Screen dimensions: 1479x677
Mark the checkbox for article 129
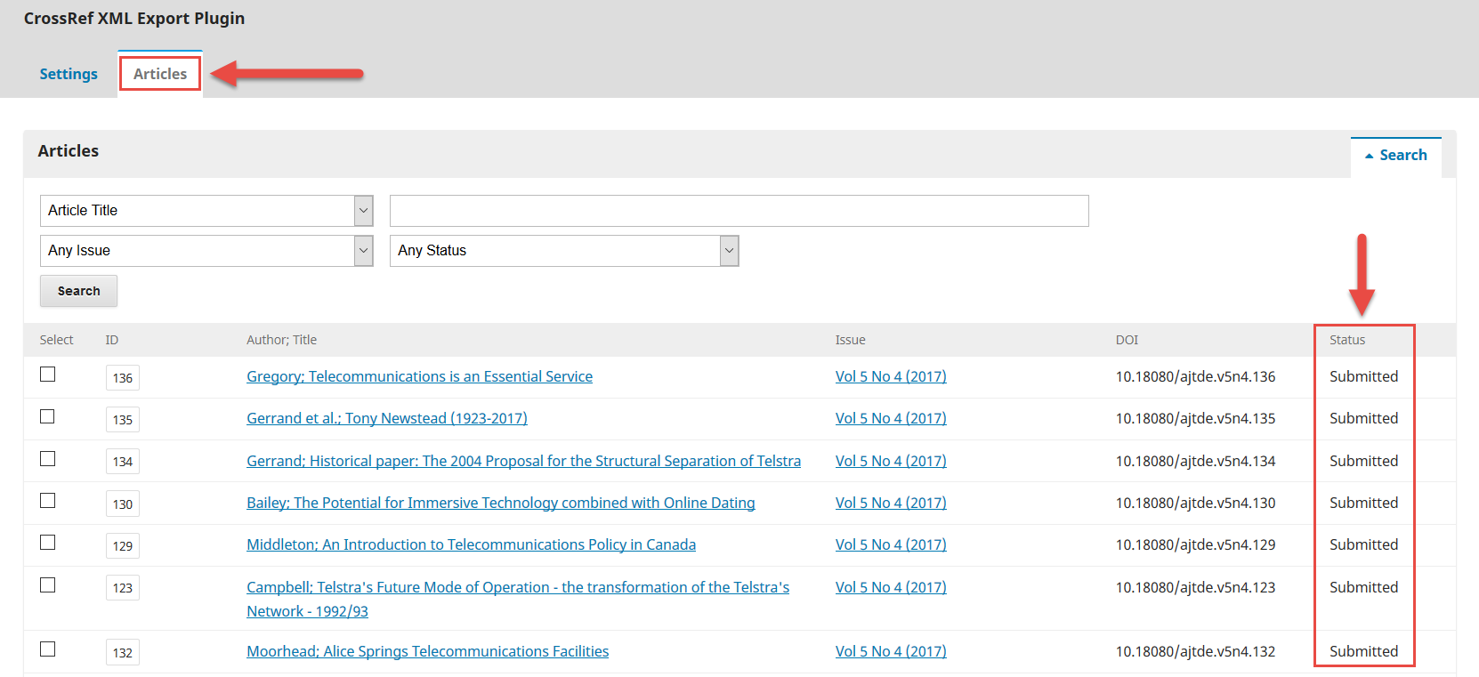coord(48,543)
